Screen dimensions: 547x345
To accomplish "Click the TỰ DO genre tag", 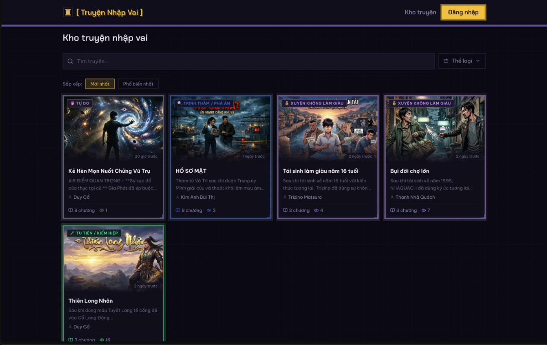I will click(x=79, y=103).
